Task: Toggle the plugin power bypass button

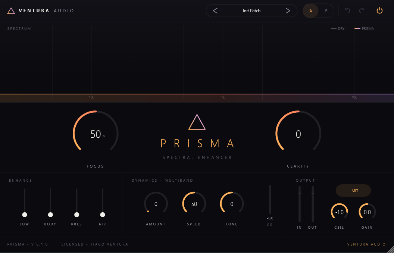Action: point(379,10)
